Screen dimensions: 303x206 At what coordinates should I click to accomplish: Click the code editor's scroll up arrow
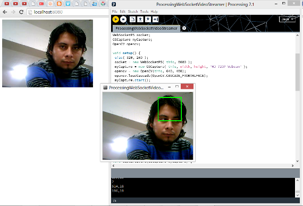[x=297, y=35]
